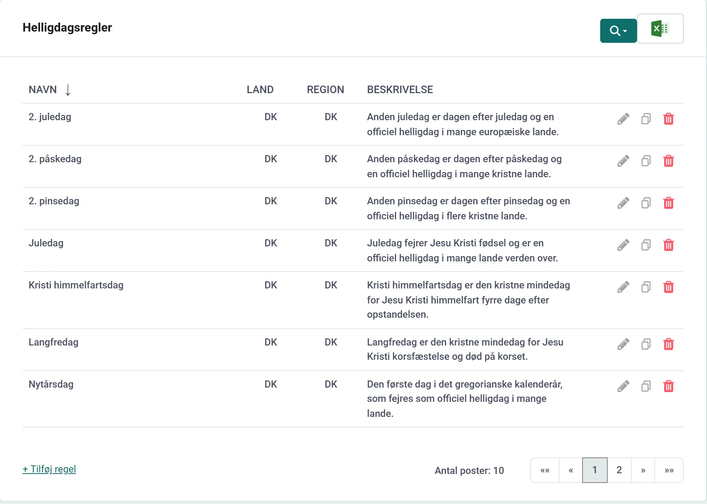Screen dimensions: 707x504
Task: Click the Tilføj regel link
Action: click(49, 469)
